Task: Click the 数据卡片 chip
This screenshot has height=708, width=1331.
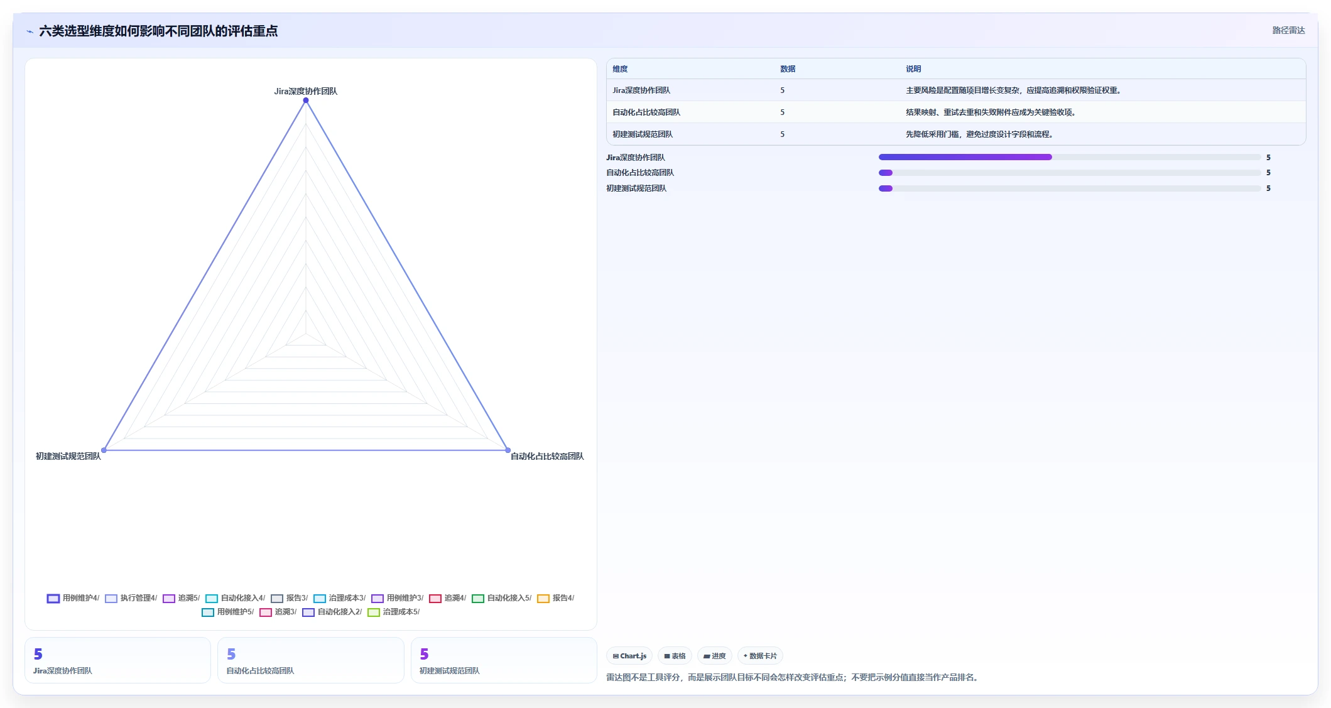Action: coord(760,656)
